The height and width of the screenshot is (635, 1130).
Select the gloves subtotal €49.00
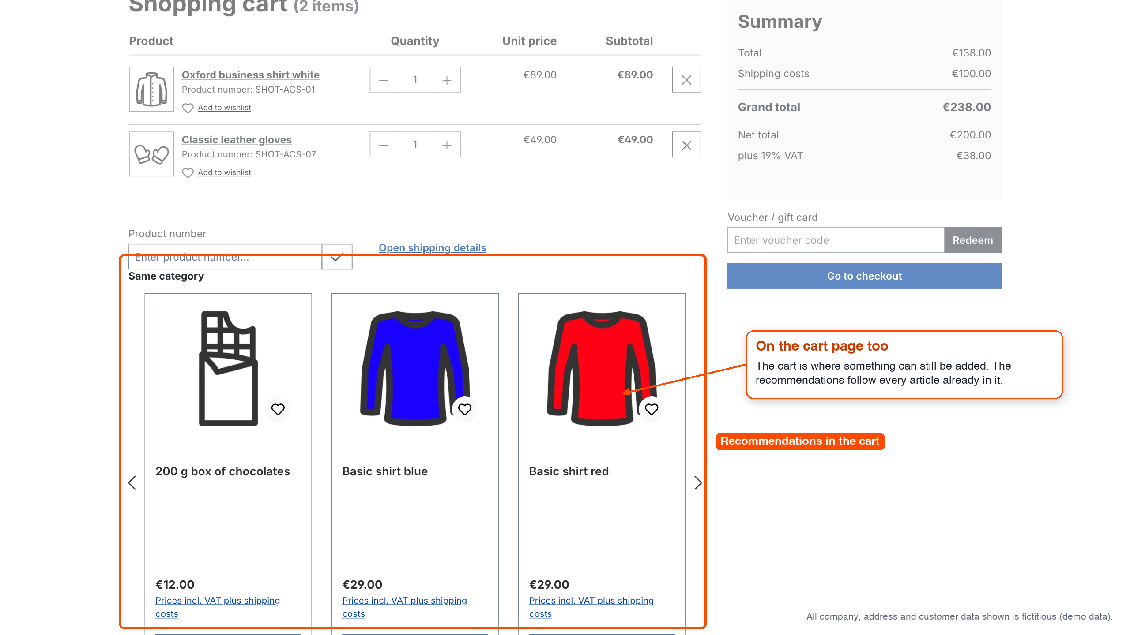click(635, 140)
